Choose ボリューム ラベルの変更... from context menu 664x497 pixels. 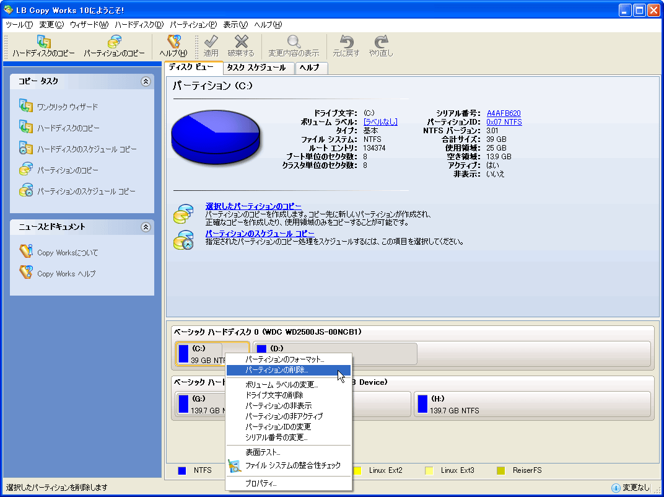click(289, 385)
